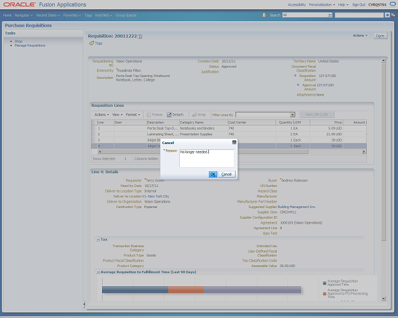Click Price column header
Viewport: 398px width, 318px height.
(326, 122)
